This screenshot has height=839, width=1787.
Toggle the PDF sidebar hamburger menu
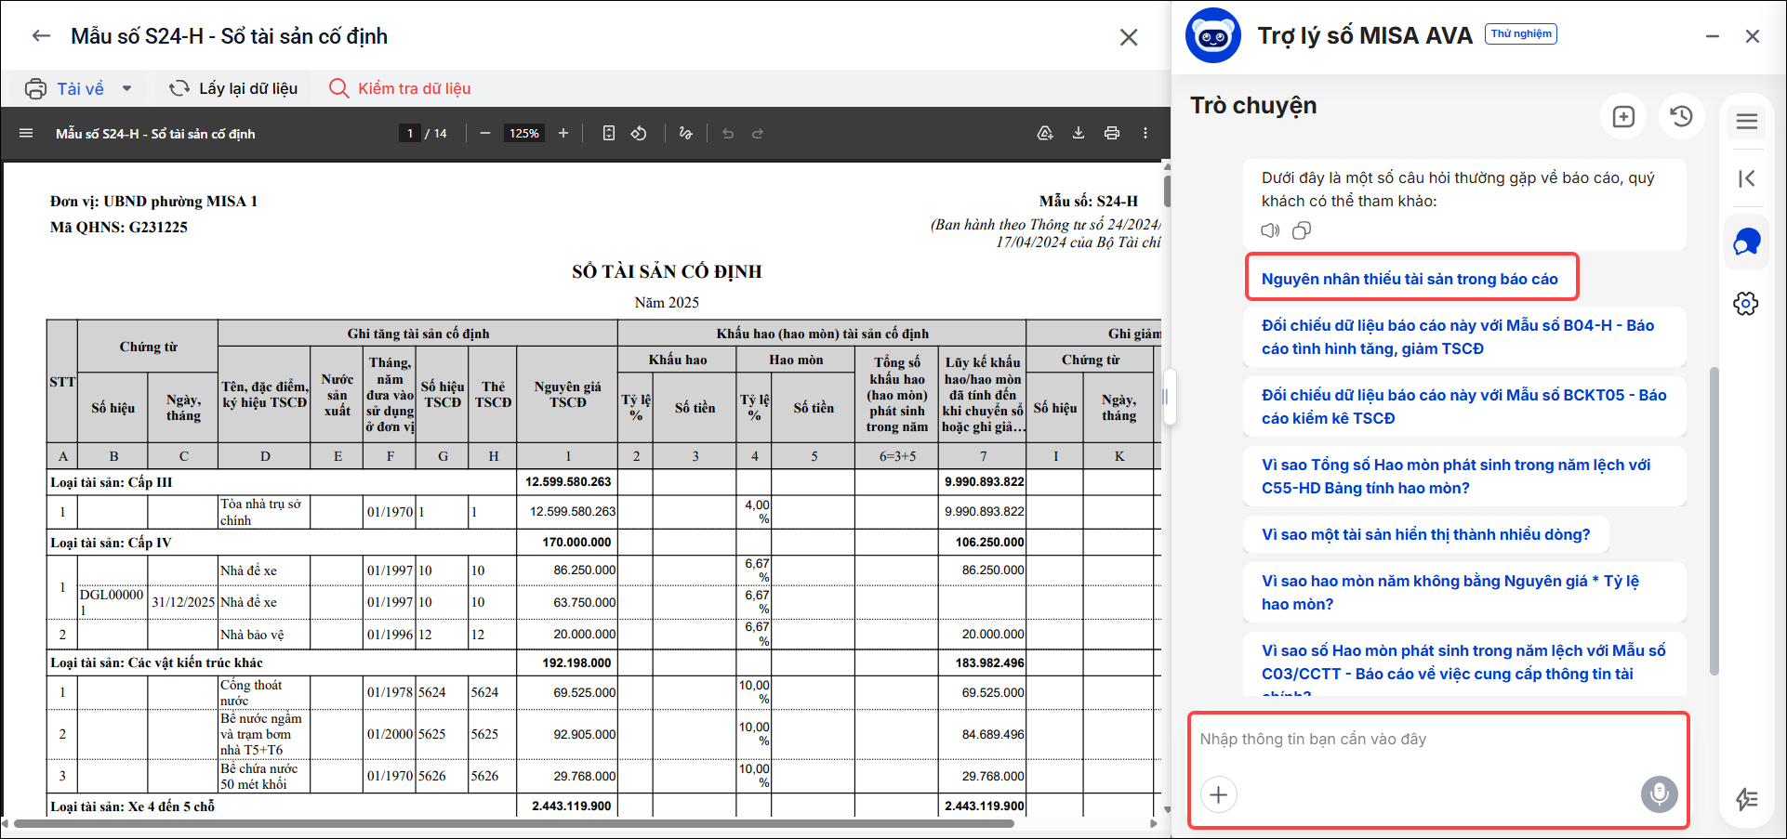point(26,133)
